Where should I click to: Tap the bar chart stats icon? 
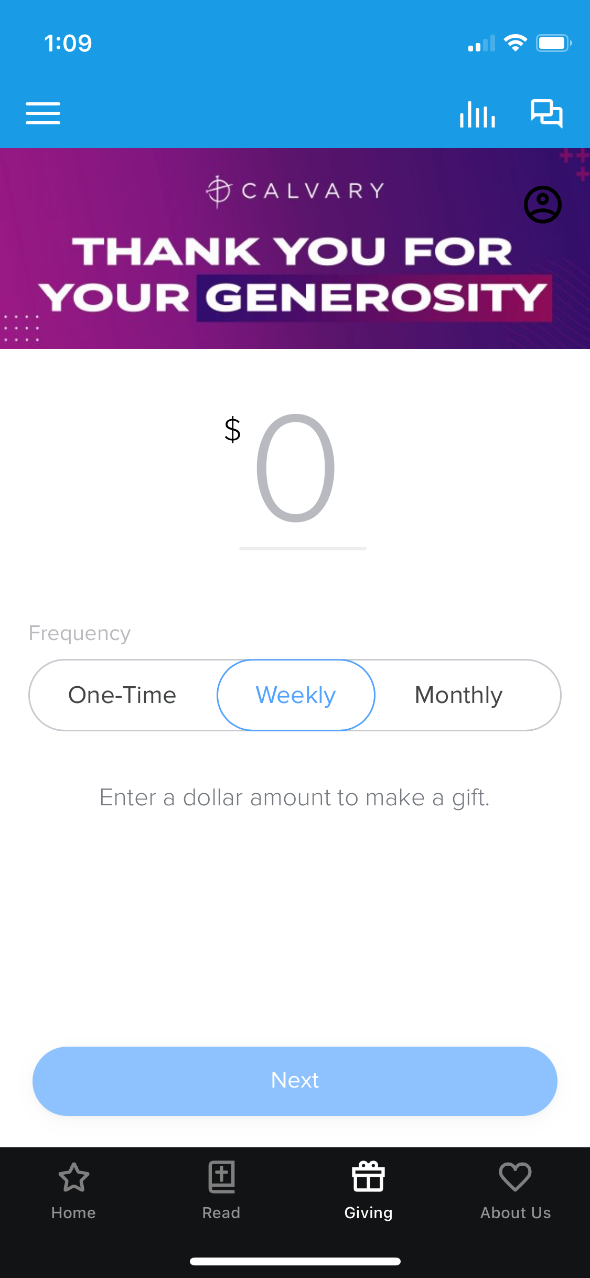coord(477,114)
